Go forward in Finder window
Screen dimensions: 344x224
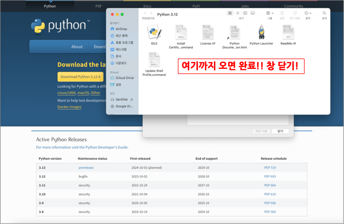(151, 13)
